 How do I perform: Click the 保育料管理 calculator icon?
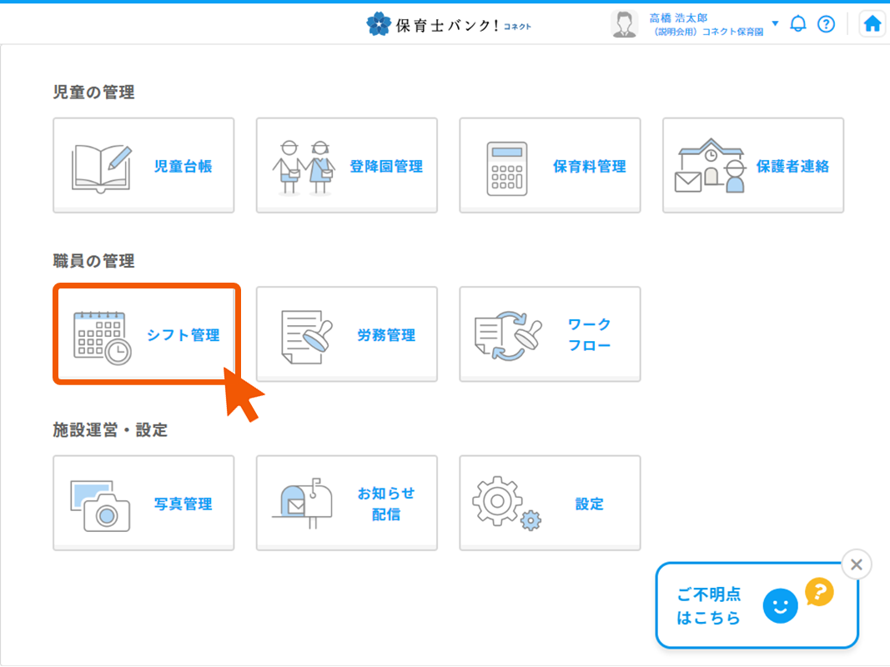point(507,167)
